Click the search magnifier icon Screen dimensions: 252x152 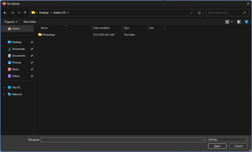click(x=245, y=13)
